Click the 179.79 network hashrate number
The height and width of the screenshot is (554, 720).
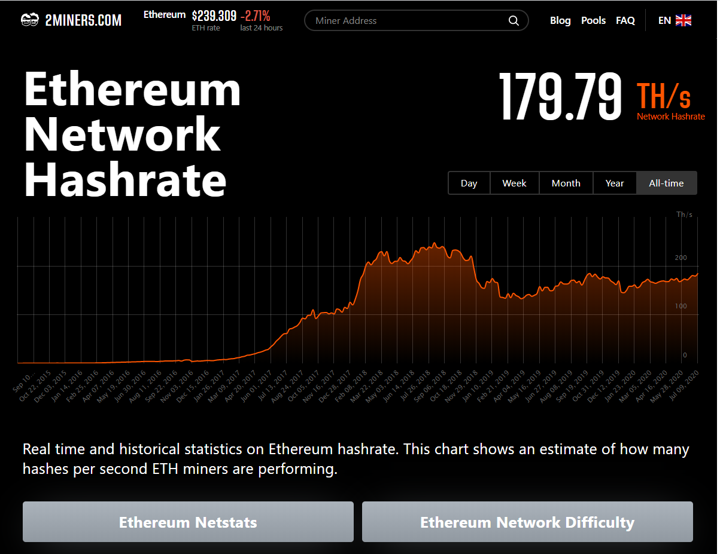(561, 96)
